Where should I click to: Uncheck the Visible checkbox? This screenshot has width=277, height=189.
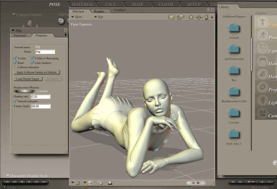click(x=15, y=58)
